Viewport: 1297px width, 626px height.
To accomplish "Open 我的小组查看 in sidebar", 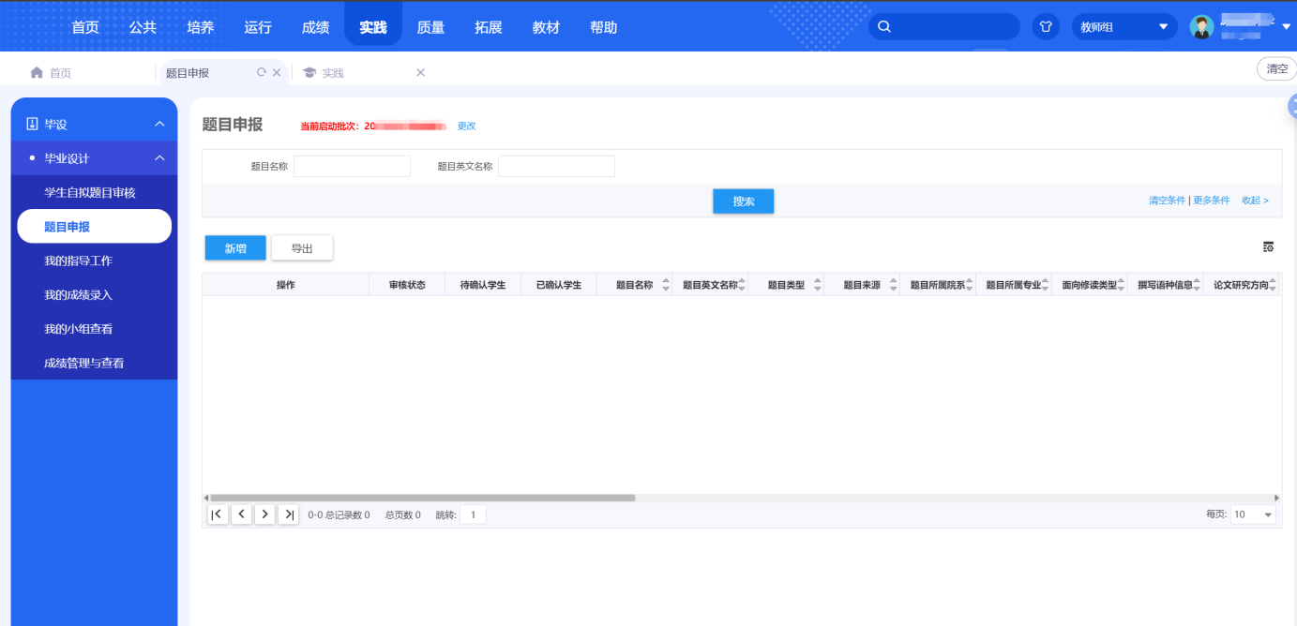I will click(x=78, y=329).
